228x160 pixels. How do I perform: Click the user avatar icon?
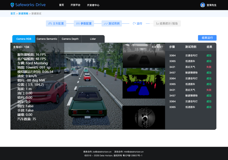tap(203, 5)
